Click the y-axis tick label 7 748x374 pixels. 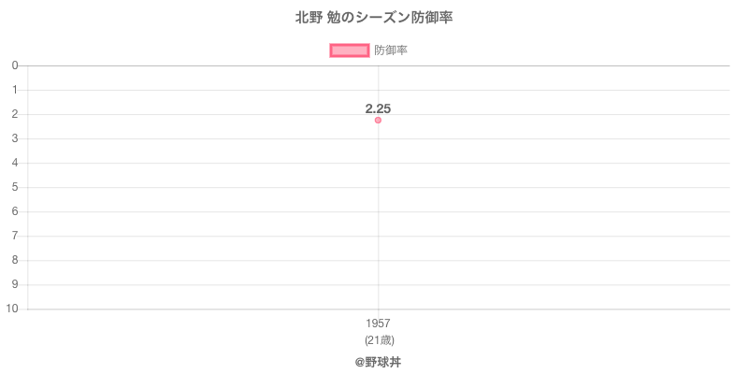[15, 236]
